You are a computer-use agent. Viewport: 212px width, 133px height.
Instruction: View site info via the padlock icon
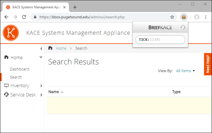35,17
